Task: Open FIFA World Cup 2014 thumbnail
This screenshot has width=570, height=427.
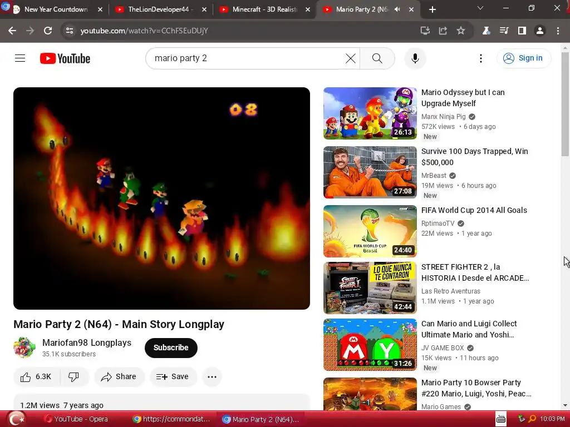Action: point(370,231)
